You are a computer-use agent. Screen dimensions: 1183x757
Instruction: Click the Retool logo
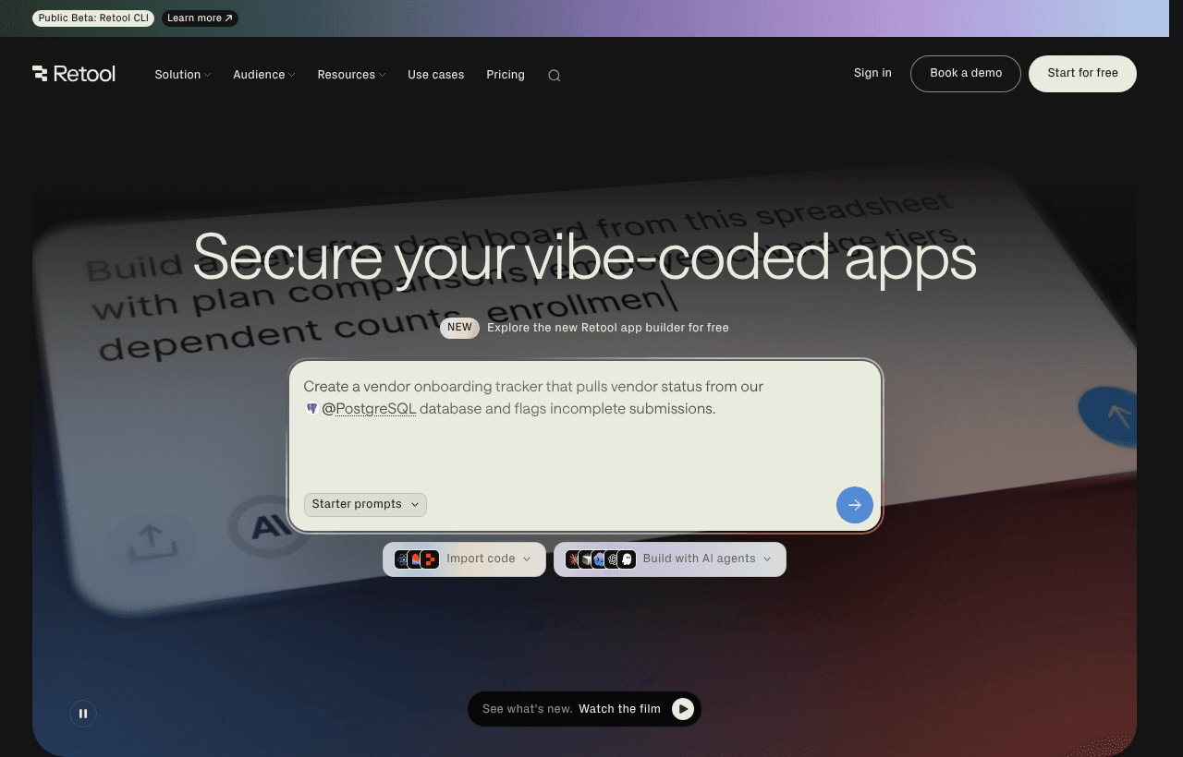point(74,74)
